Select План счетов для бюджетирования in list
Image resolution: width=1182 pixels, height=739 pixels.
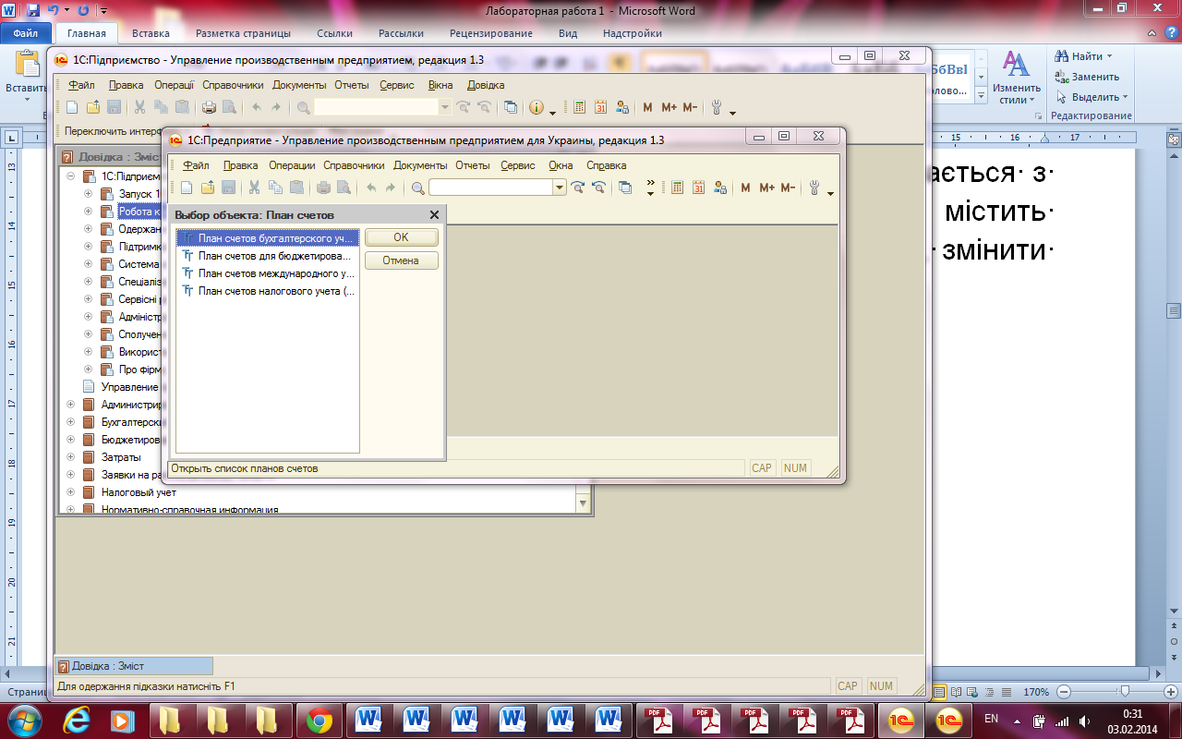point(267,256)
